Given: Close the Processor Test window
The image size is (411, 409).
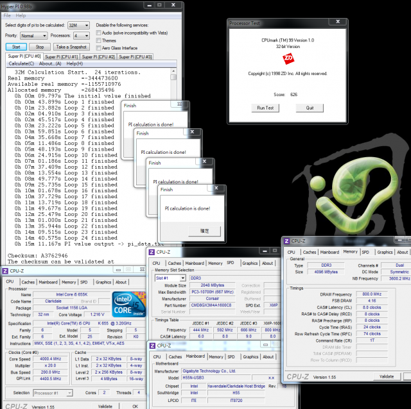Looking at the screenshot, I should click(338, 21).
